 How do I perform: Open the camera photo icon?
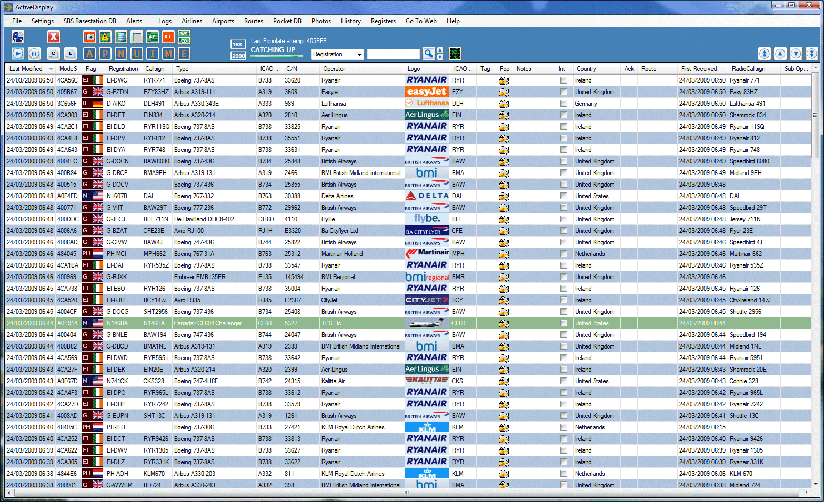click(89, 37)
